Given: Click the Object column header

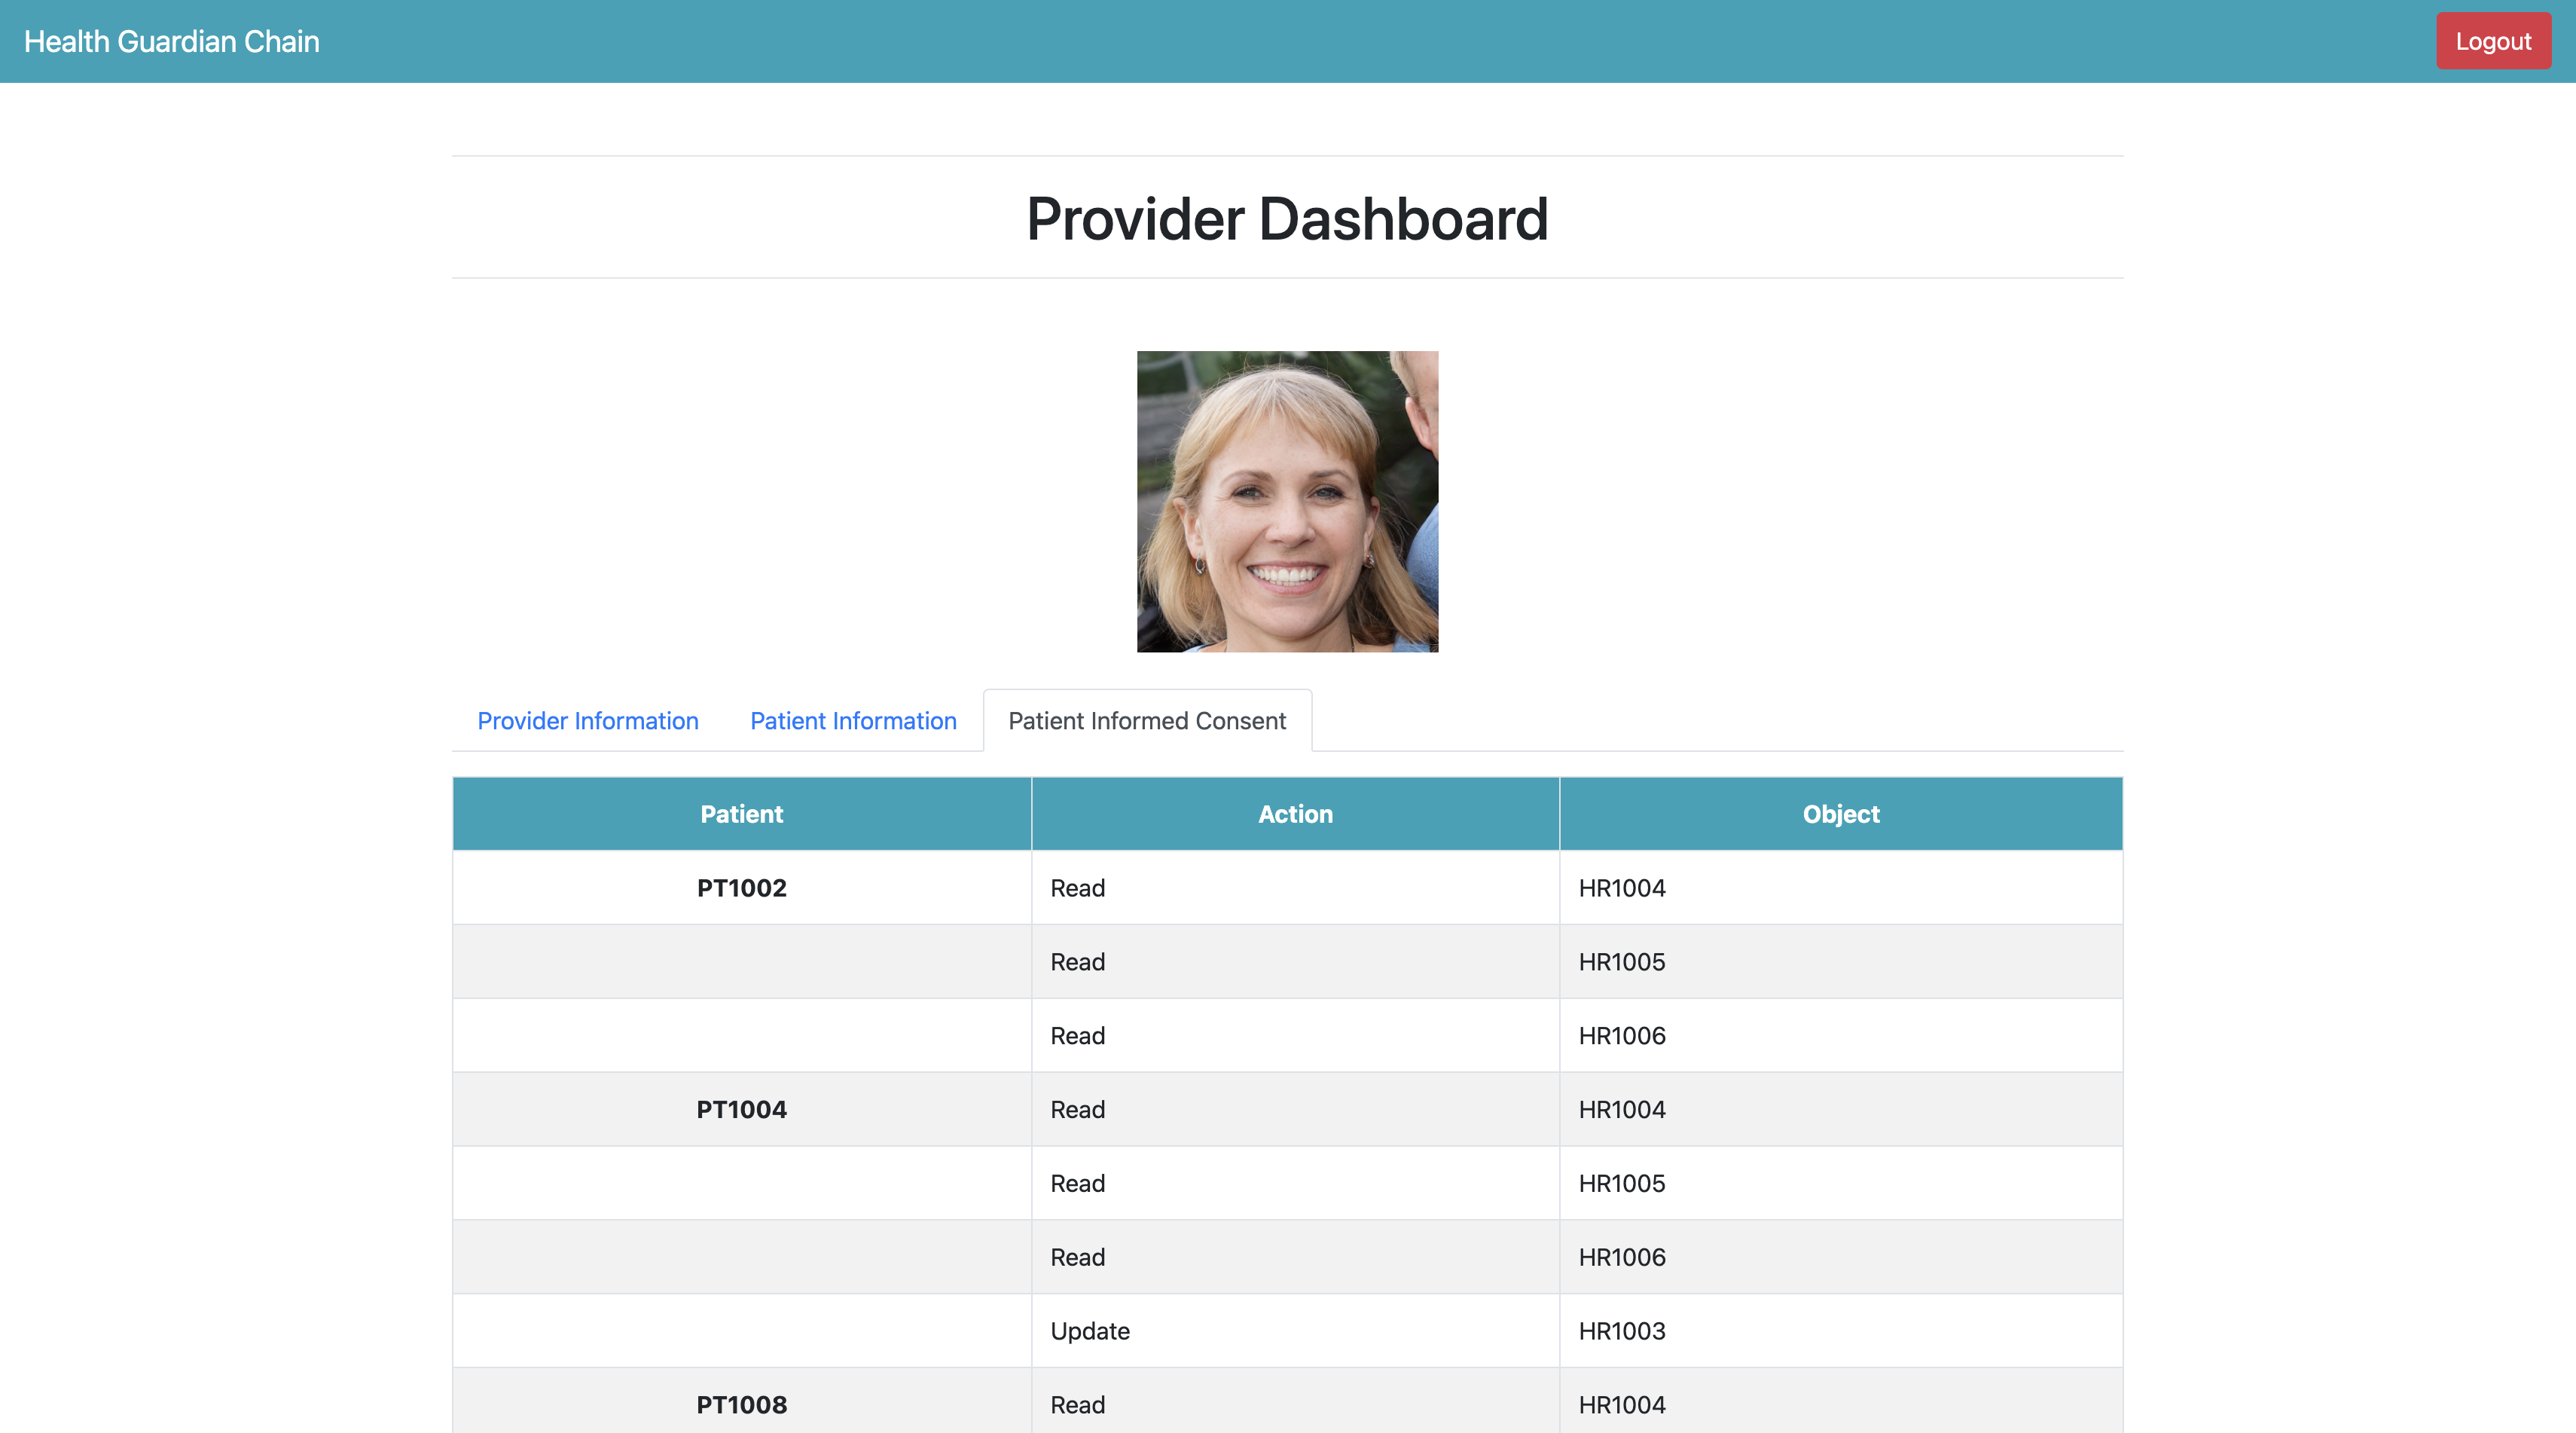Looking at the screenshot, I should 1840,814.
